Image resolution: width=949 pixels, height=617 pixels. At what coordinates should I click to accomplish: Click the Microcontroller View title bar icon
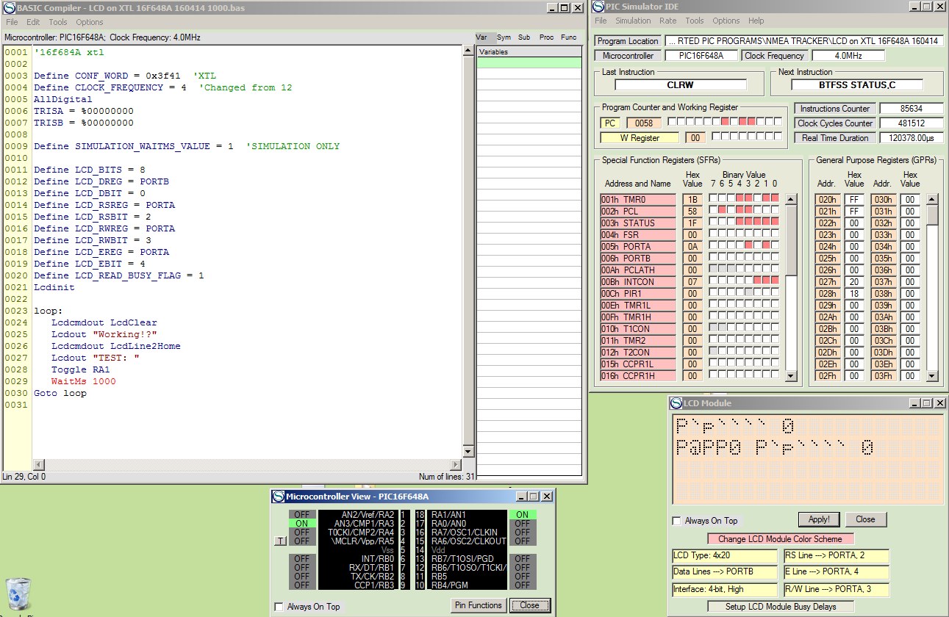click(x=278, y=497)
